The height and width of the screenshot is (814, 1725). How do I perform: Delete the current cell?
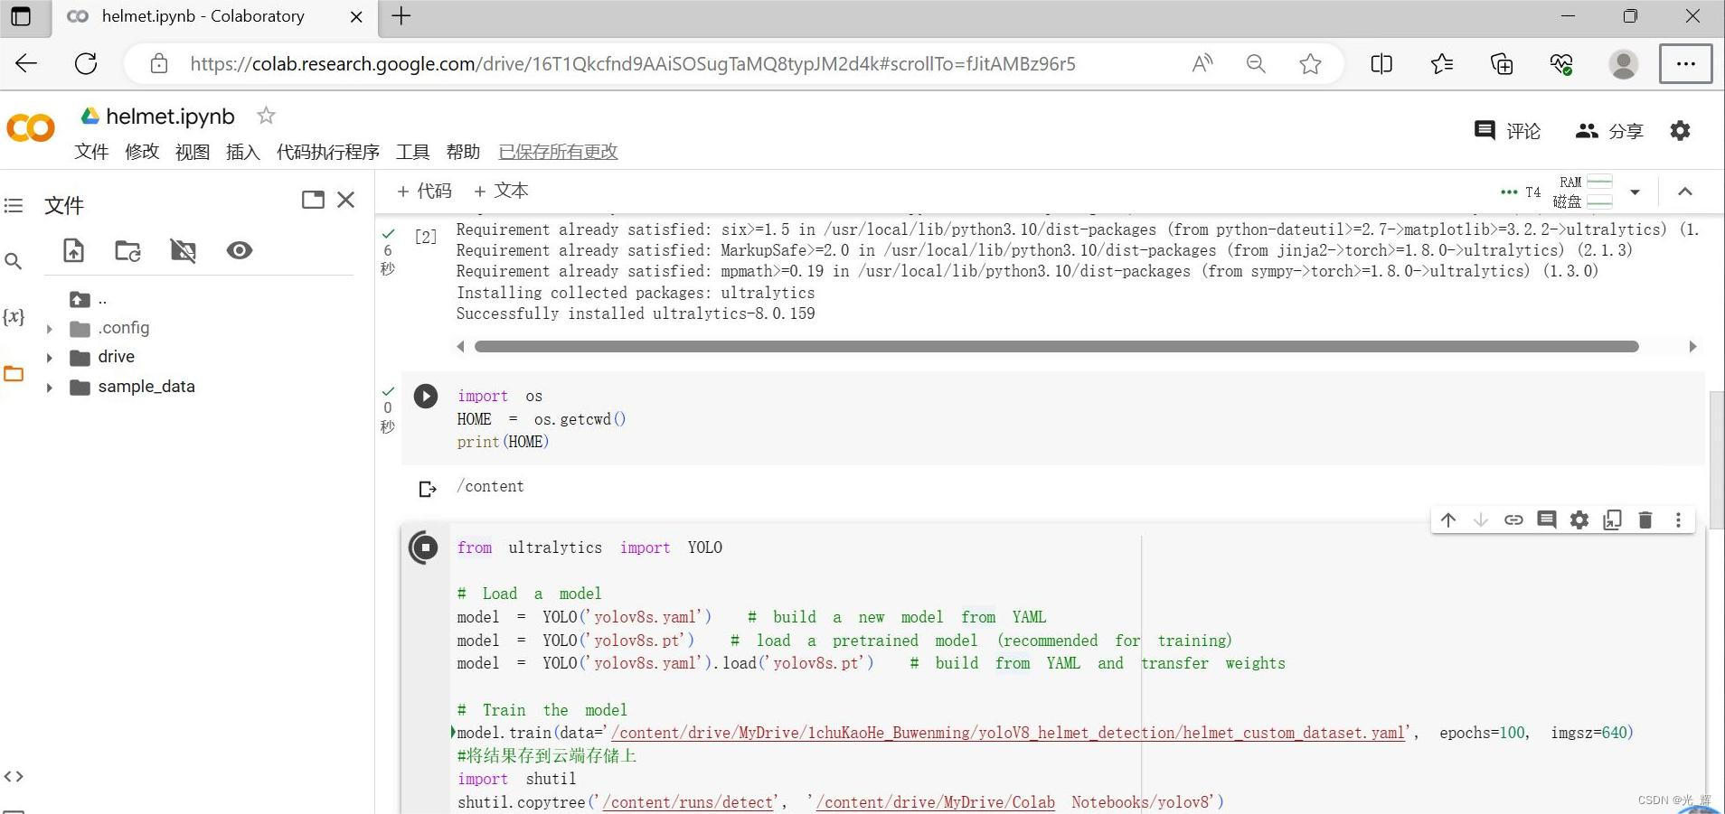point(1645,519)
